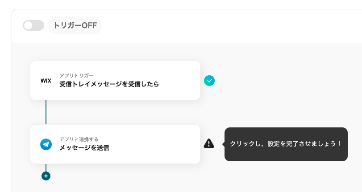
Task: Toggle the trigger switch on
Action: coord(33,25)
